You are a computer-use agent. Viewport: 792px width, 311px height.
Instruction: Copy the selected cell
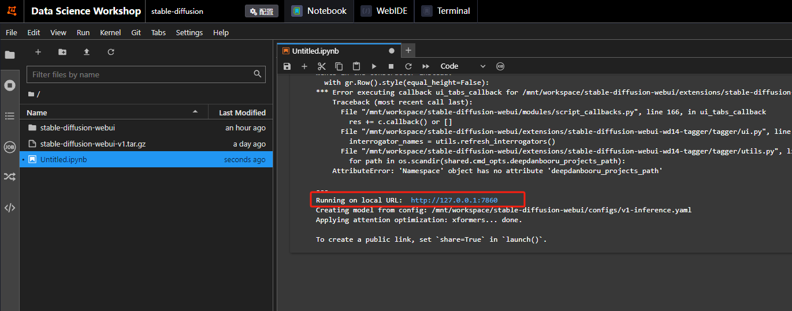pyautogui.click(x=339, y=66)
